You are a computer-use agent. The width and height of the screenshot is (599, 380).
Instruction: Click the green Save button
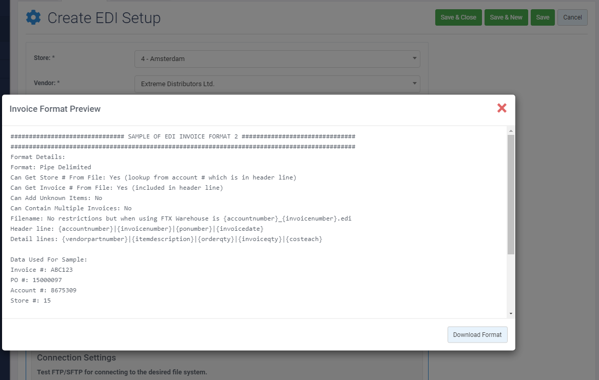point(543,17)
